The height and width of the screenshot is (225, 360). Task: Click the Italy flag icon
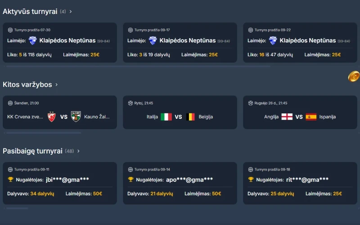click(x=166, y=117)
